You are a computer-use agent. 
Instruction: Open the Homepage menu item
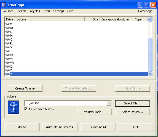tap(145, 11)
